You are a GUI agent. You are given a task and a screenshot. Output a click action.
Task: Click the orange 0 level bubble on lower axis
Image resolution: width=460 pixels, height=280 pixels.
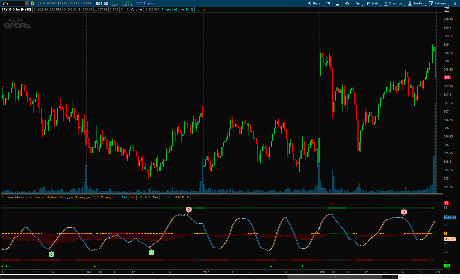(x=445, y=234)
